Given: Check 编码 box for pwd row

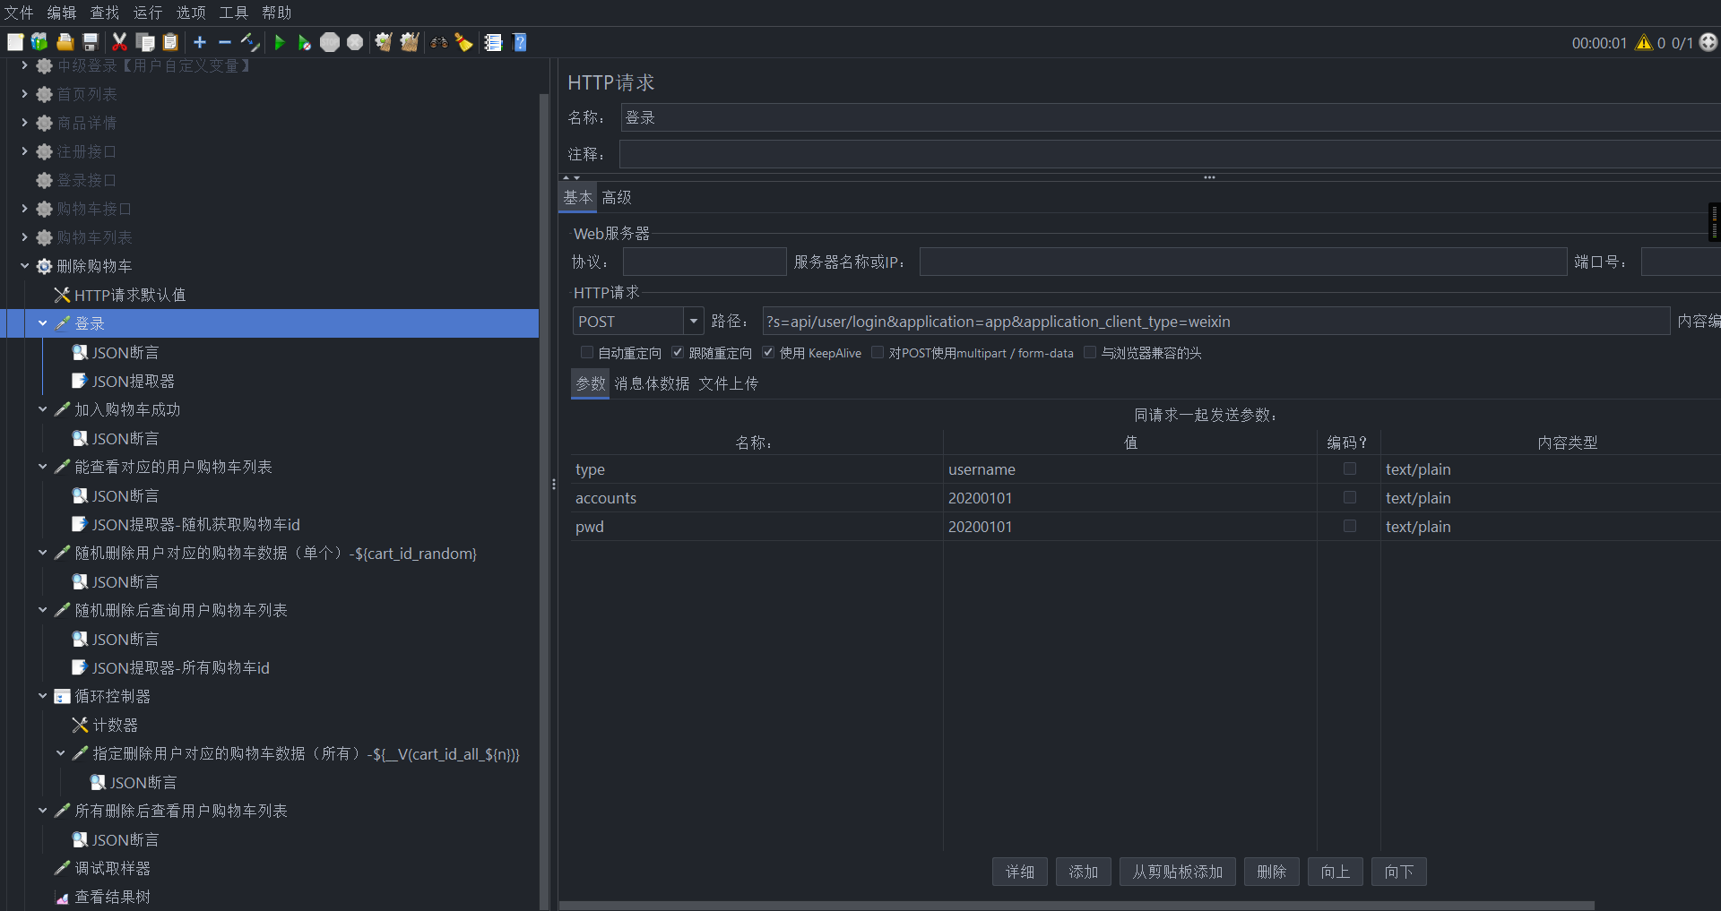Looking at the screenshot, I should [x=1350, y=526].
